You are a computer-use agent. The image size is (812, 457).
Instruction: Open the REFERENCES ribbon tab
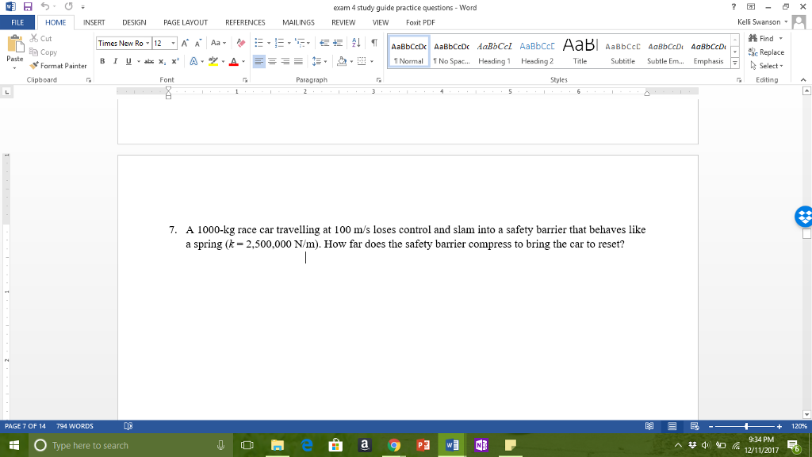pos(245,22)
